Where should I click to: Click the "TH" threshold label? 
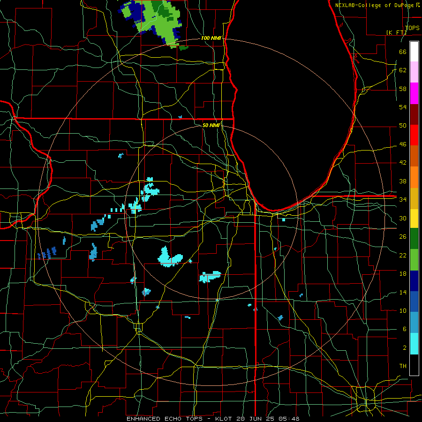pyautogui.click(x=403, y=366)
